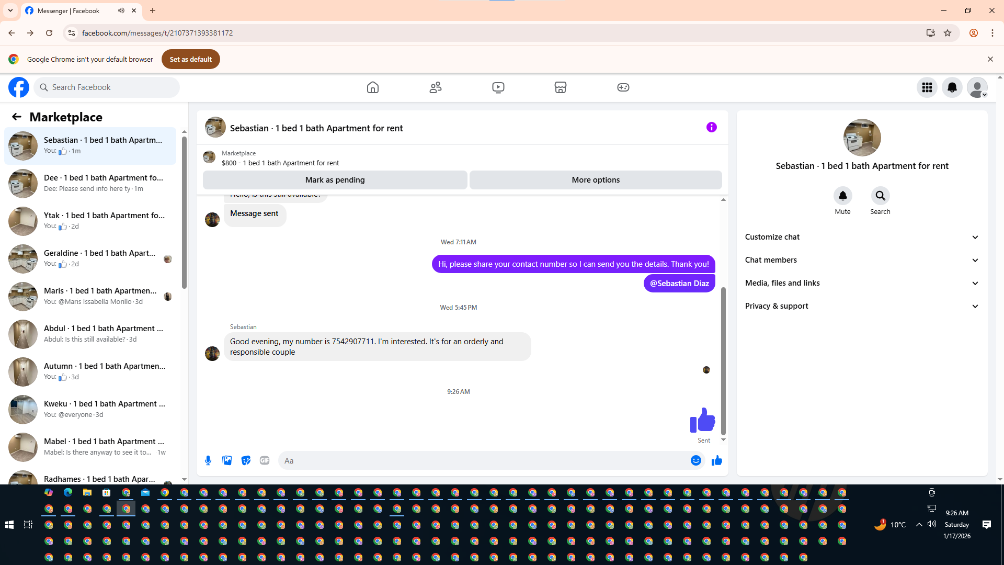This screenshot has width=1004, height=565.
Task: Open the emoji picker smiley
Action: 695,460
